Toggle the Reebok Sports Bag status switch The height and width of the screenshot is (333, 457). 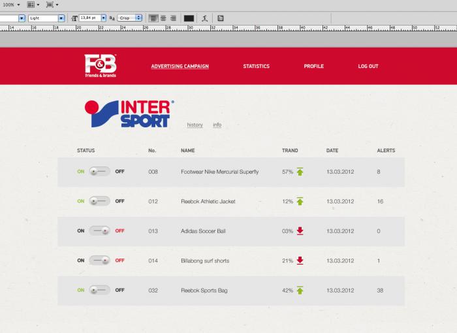(x=99, y=290)
